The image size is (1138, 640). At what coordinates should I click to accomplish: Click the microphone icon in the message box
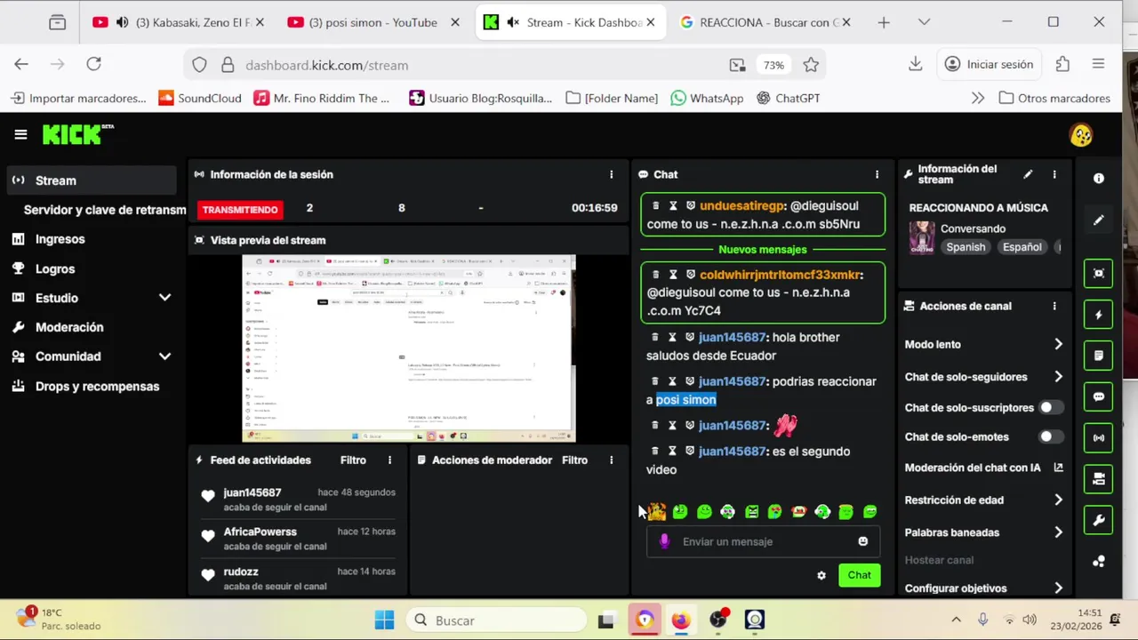point(663,541)
